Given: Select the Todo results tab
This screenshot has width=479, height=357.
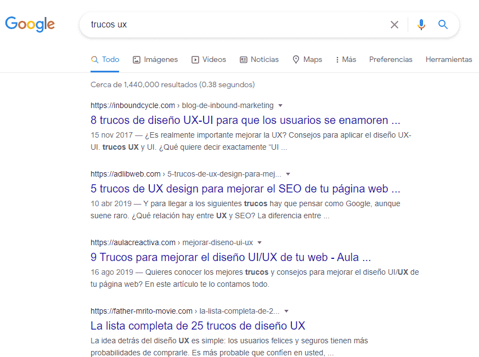Looking at the screenshot, I should [x=105, y=60].
